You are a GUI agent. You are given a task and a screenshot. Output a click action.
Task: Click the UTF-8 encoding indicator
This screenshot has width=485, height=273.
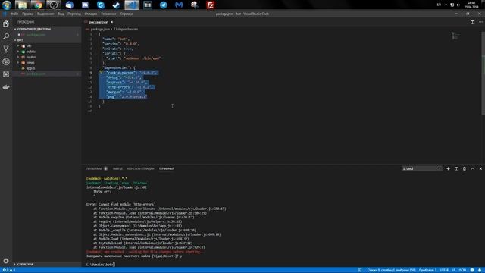click(x=444, y=270)
